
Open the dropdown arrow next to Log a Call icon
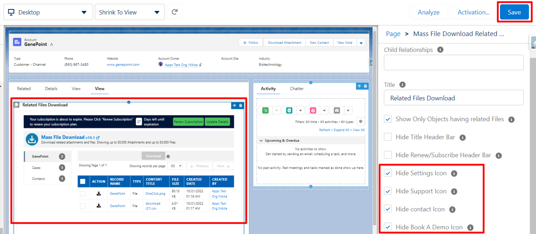tap(300, 110)
